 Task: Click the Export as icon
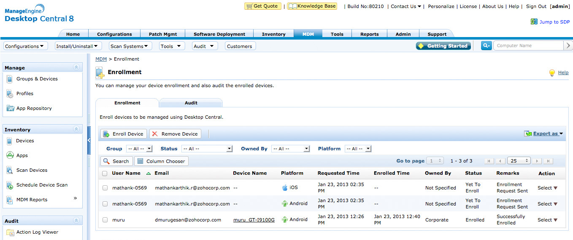pos(528,133)
